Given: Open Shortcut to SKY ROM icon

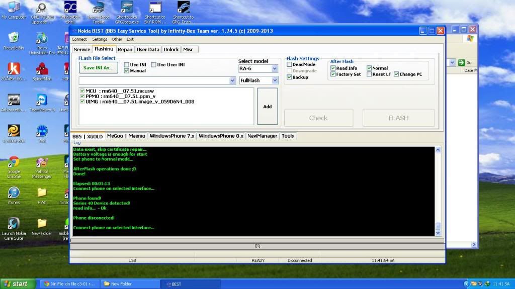Looking at the screenshot, I should click(155, 12).
